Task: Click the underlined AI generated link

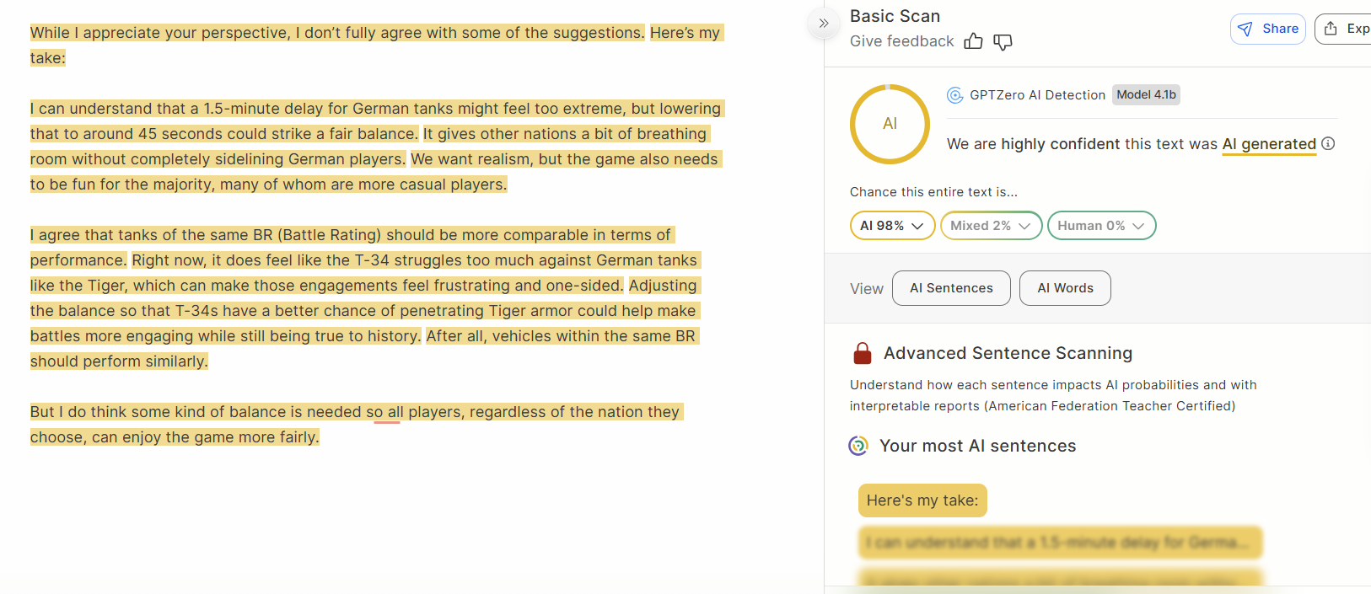Action: (x=1269, y=144)
